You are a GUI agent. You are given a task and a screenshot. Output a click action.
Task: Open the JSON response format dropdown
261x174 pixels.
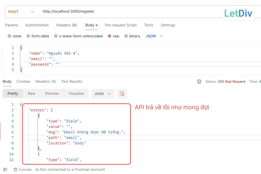click(103, 94)
